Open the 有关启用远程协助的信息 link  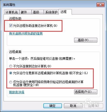26,33
